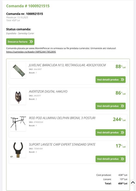Click chevron icon in Juvelnic details button
The image size is (136, 191).
(x=122, y=80)
